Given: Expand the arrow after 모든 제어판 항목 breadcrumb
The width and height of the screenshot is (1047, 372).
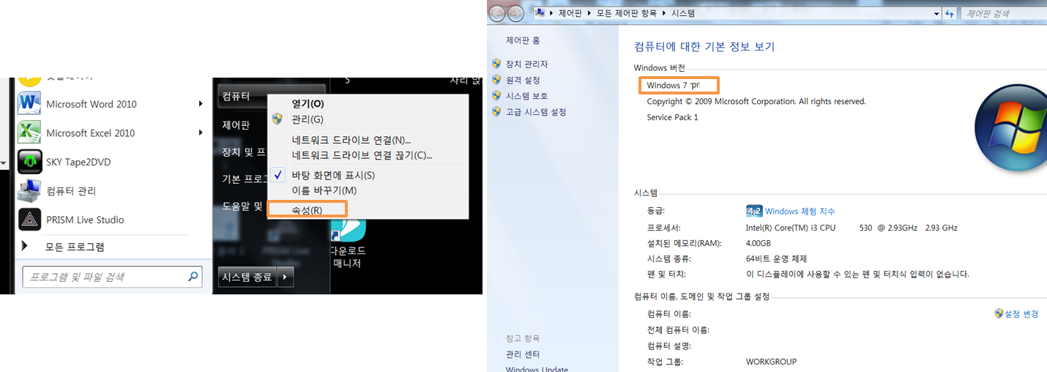Looking at the screenshot, I should pos(664,13).
